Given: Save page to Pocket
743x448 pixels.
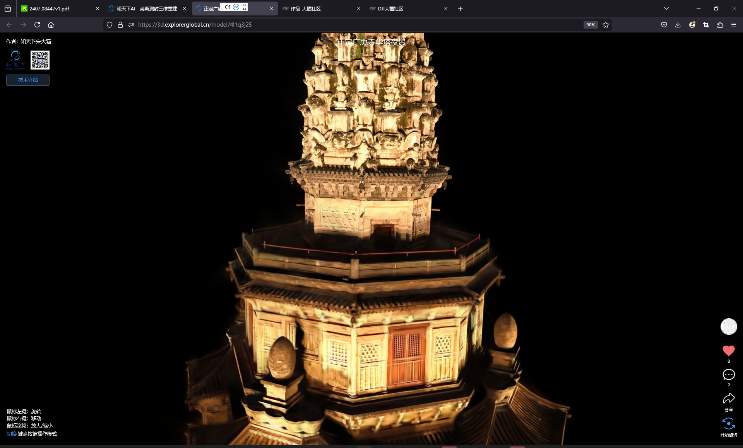Looking at the screenshot, I should point(664,25).
